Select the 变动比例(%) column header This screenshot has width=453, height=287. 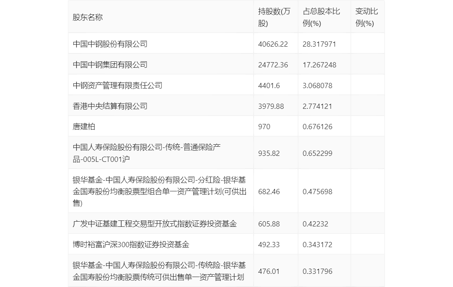(x=366, y=17)
